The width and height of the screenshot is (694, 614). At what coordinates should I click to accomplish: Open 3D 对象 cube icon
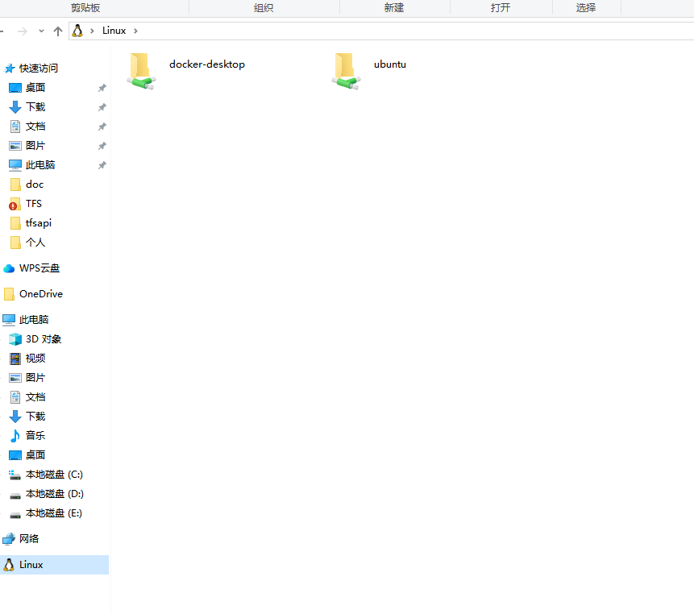pos(15,339)
